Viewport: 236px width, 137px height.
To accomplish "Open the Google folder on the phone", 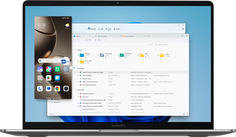I will coord(40,78).
